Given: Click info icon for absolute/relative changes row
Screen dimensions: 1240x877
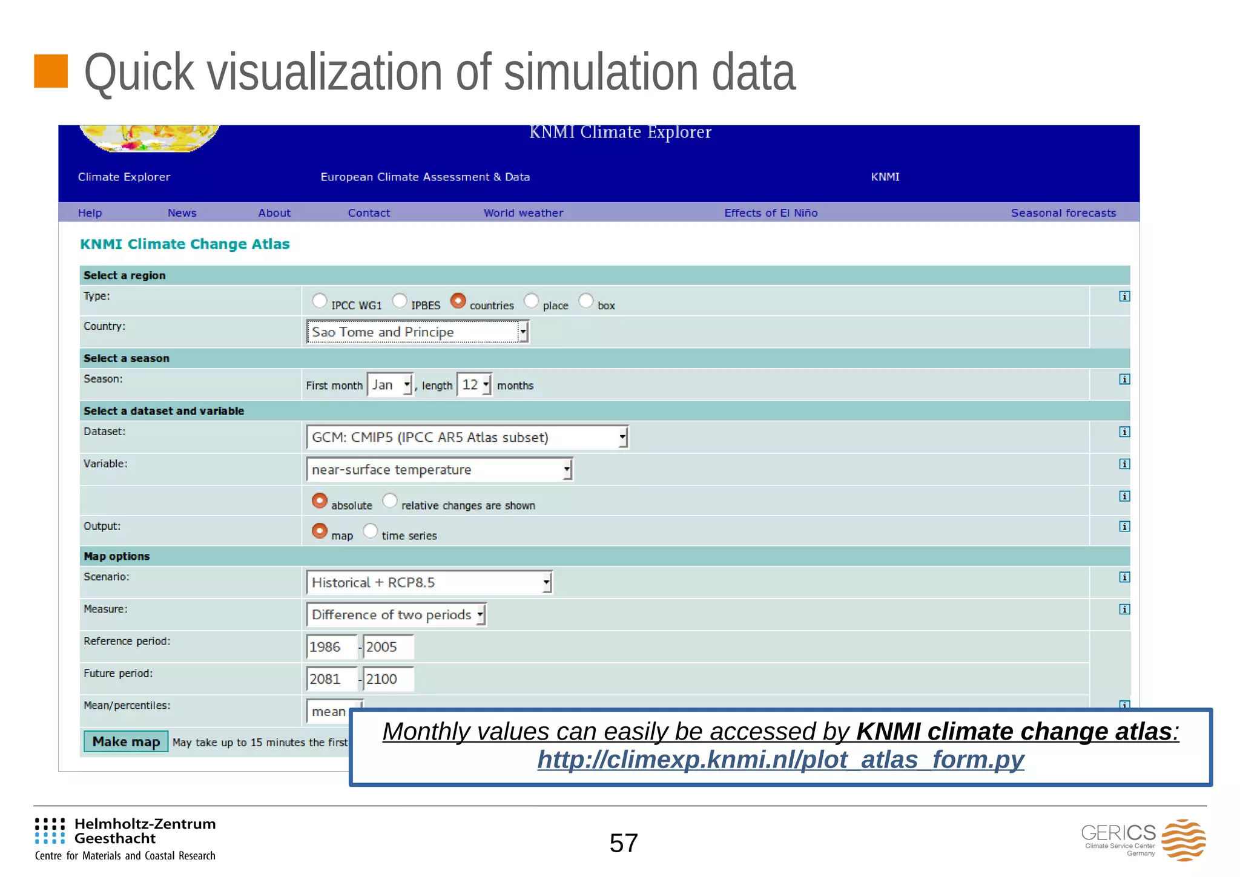Looking at the screenshot, I should (x=1124, y=496).
